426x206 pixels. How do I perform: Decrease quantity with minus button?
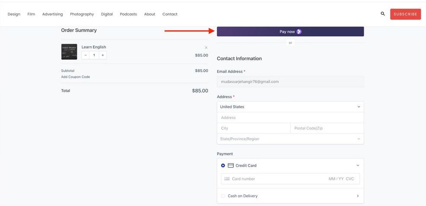pyautogui.click(x=86, y=55)
